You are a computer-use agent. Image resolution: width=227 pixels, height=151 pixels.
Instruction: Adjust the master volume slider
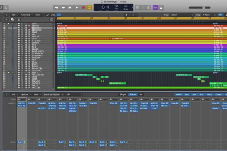click(x=204, y=7)
